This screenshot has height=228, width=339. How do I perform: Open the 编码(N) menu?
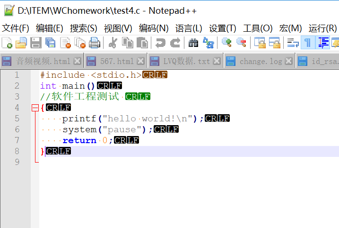(x=154, y=28)
